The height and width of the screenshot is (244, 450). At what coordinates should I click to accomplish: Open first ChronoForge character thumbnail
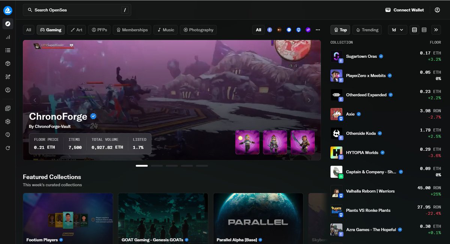(x=247, y=142)
